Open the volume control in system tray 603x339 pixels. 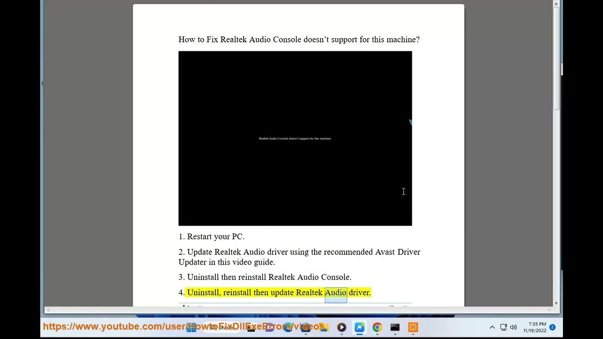click(513, 327)
